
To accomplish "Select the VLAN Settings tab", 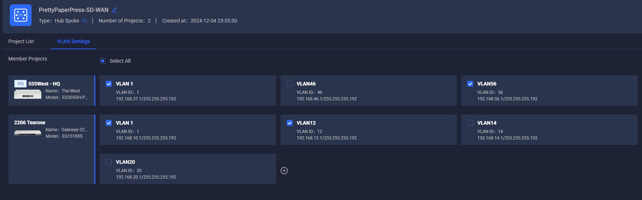I will [74, 41].
